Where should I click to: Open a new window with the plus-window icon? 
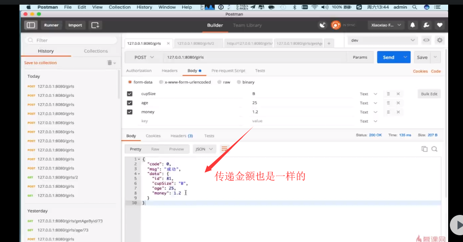[95, 25]
